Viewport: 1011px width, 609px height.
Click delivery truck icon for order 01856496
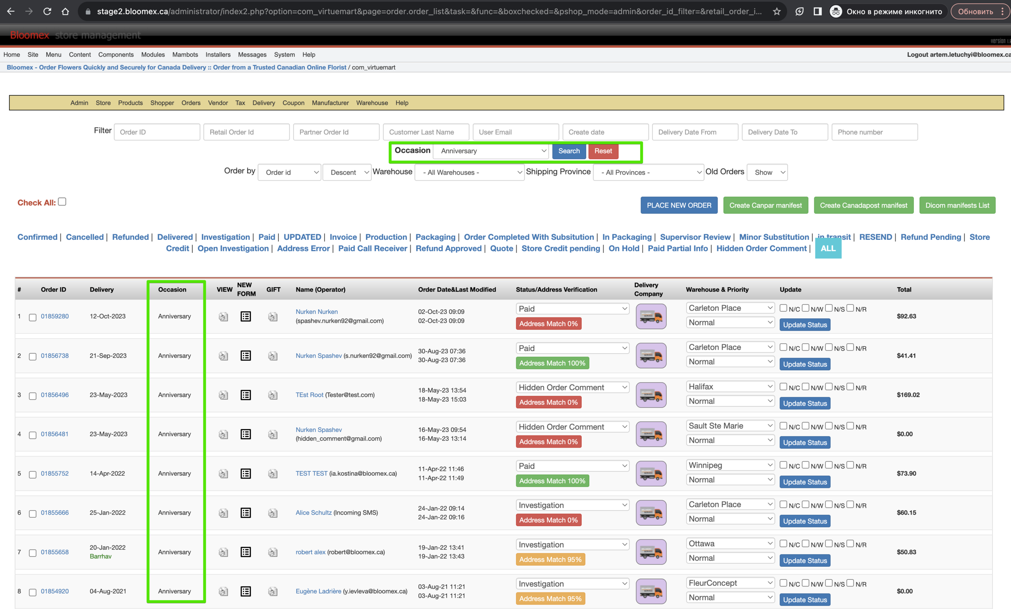[651, 395]
